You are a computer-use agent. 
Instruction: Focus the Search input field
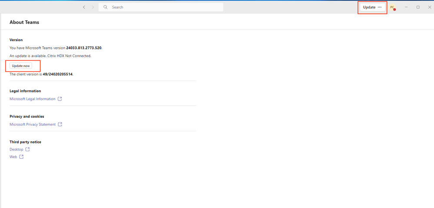pos(161,7)
